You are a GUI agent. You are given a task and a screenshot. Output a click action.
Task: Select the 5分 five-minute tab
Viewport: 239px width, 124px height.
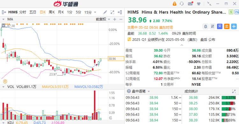click(78, 12)
